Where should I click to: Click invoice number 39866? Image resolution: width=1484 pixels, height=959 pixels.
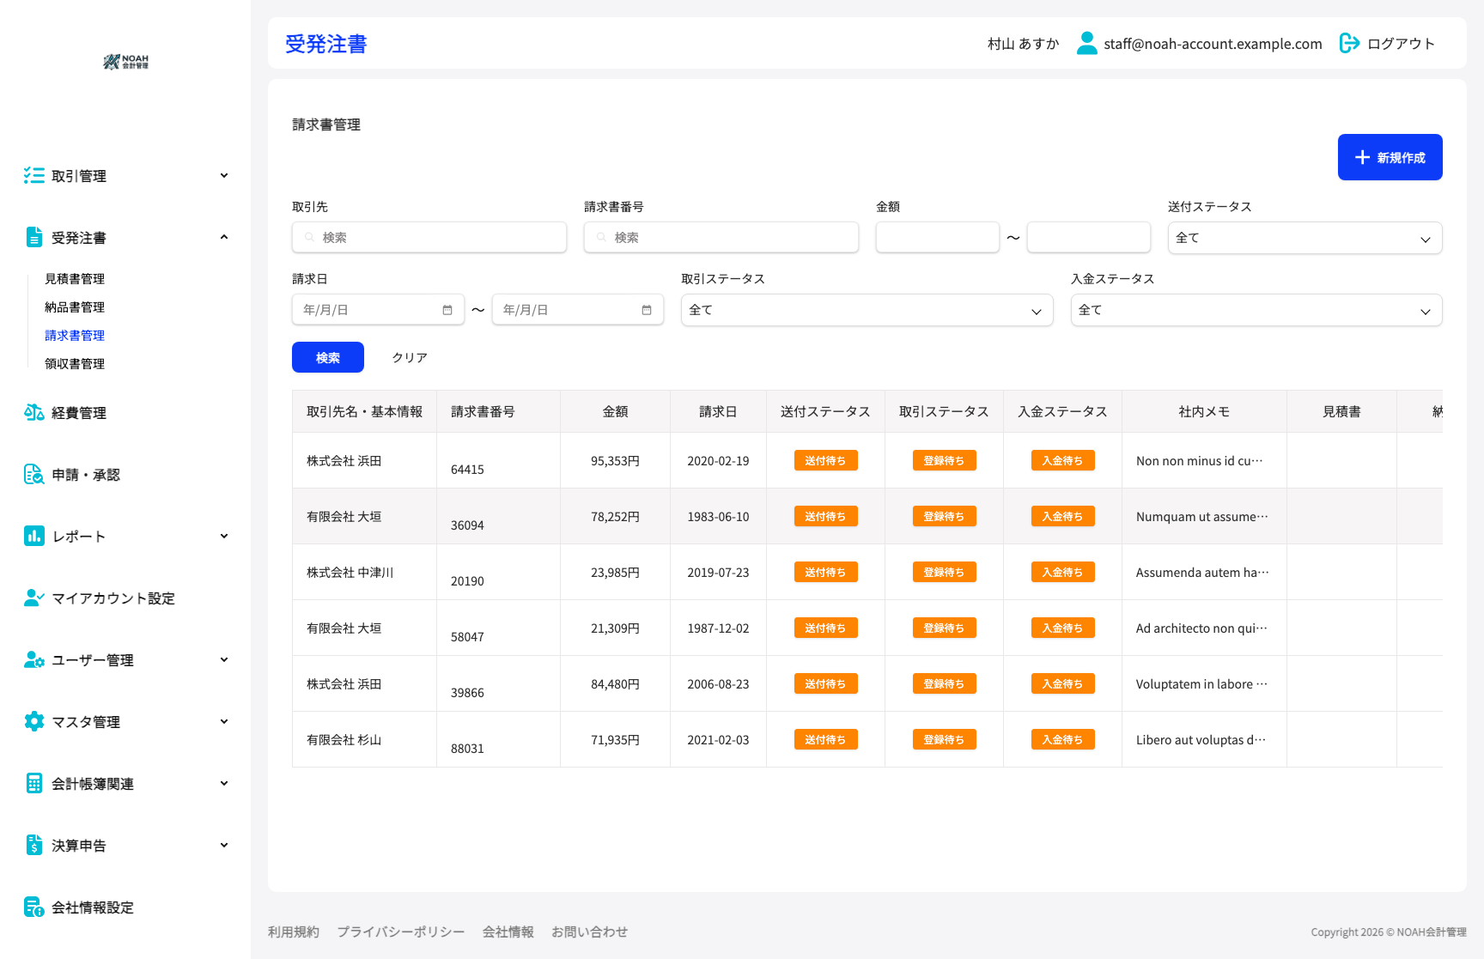[x=467, y=693]
